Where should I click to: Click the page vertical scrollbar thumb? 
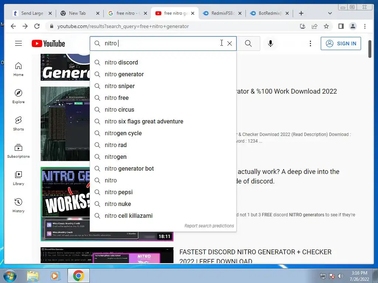370,49
